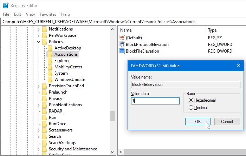This screenshot has width=246, height=156.
Task: Open the Edit menu
Action: point(18,14)
